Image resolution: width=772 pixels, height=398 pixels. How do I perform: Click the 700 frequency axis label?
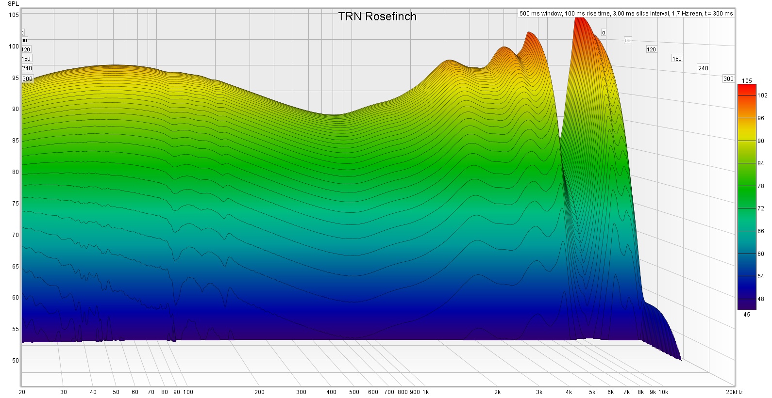point(389,392)
